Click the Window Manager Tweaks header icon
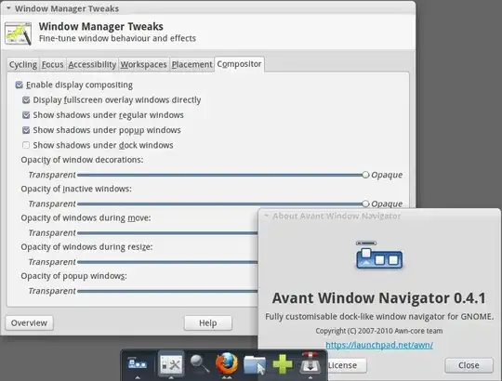 [x=19, y=33]
